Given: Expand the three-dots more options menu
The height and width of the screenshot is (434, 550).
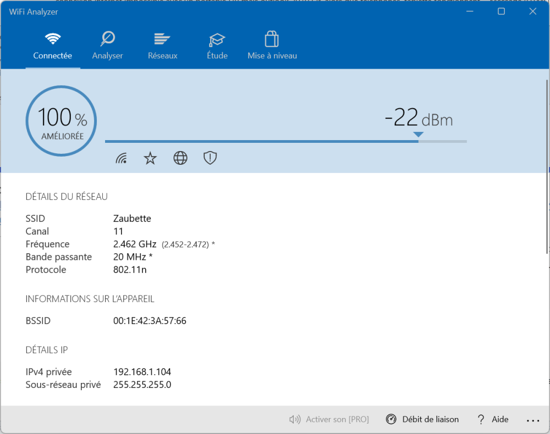Looking at the screenshot, I should coord(532,420).
